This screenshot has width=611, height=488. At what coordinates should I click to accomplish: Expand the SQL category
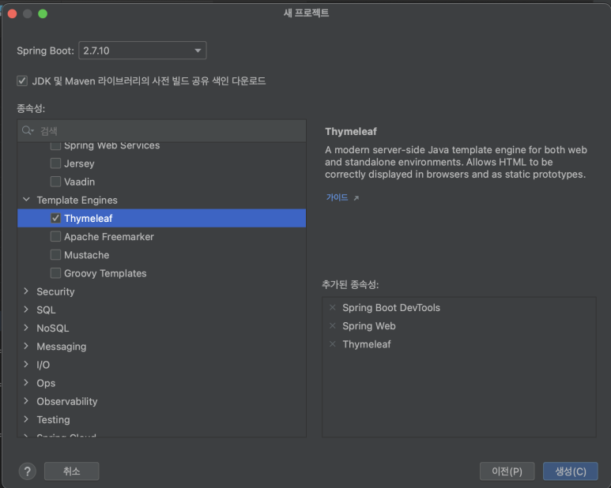(26, 310)
